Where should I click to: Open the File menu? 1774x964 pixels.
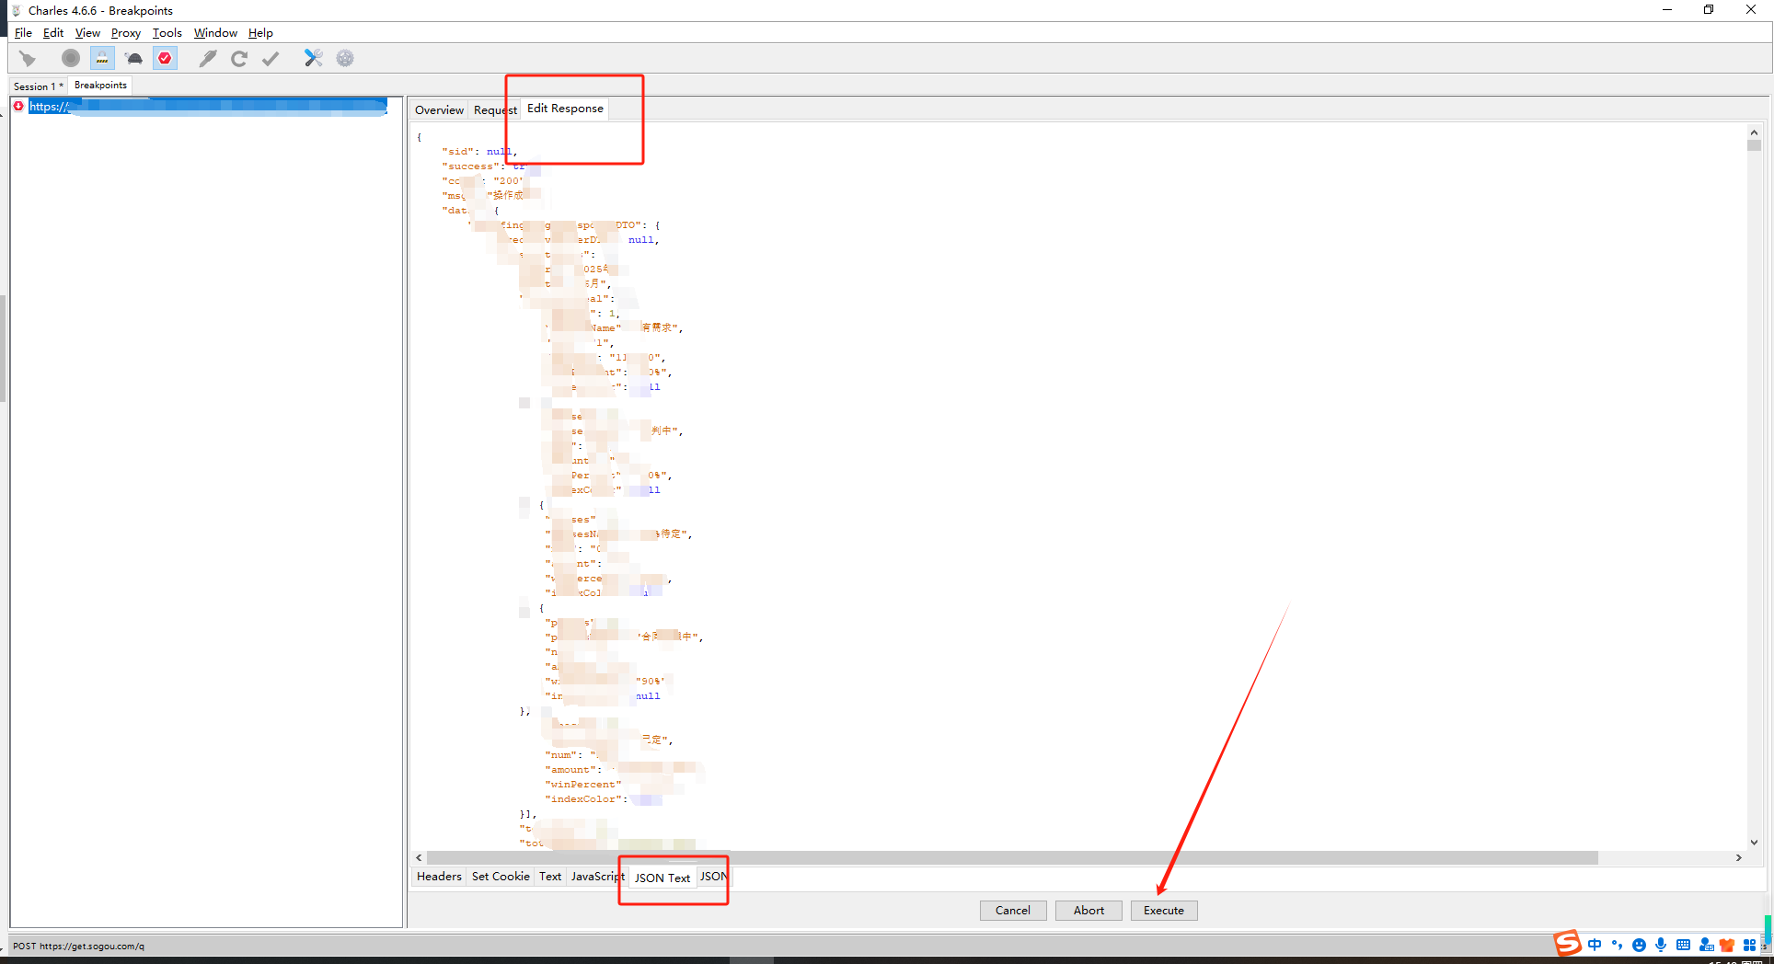(23, 33)
